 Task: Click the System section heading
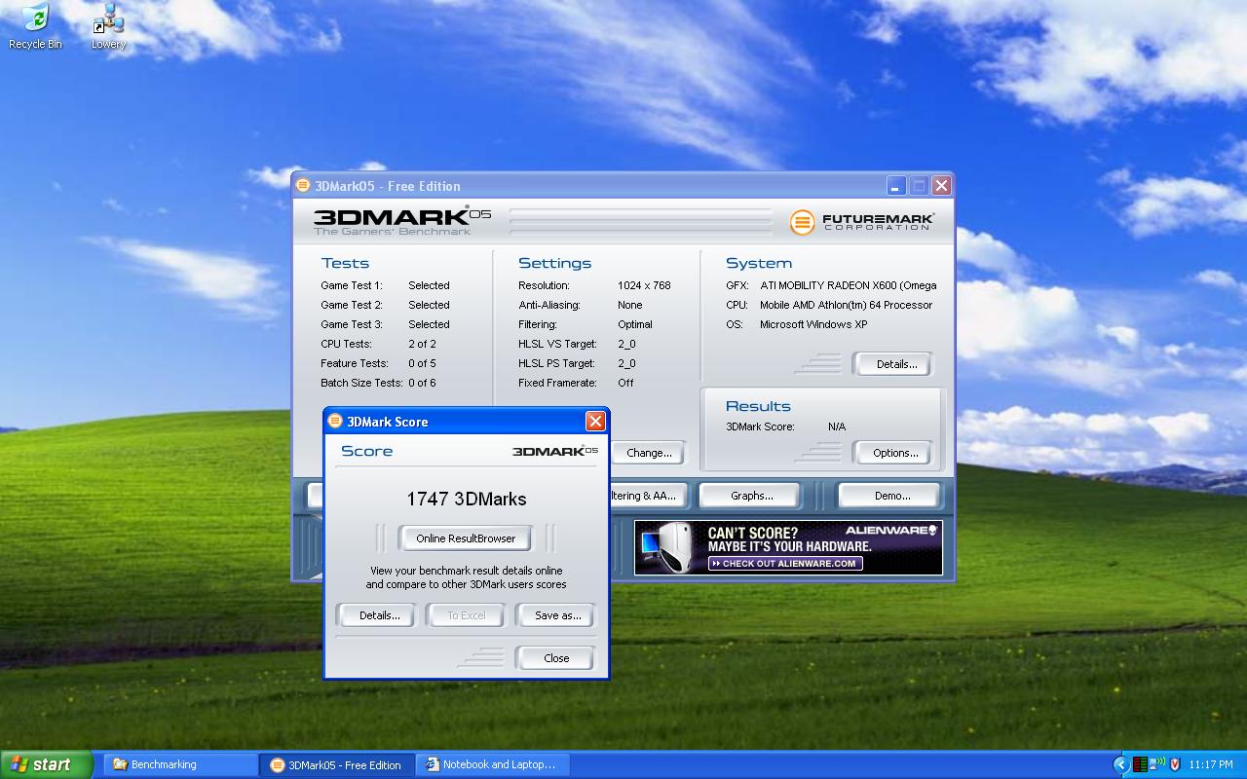click(759, 263)
